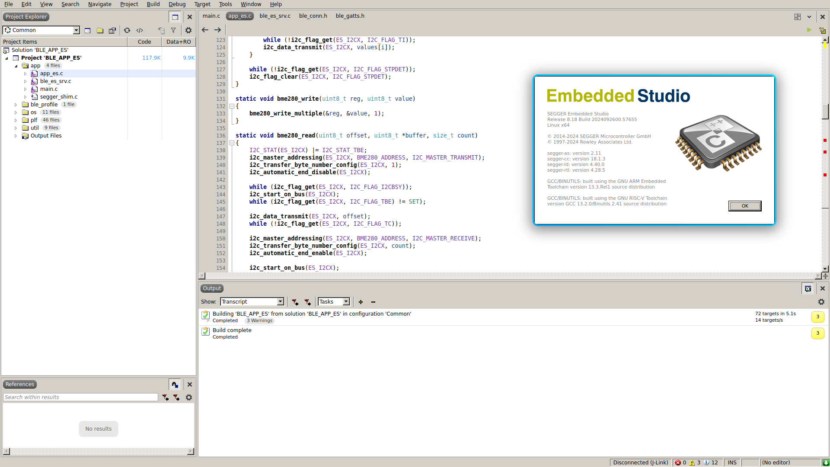Click the 3 Warnings badge in build output
Image resolution: width=830 pixels, height=467 pixels.
pyautogui.click(x=259, y=321)
